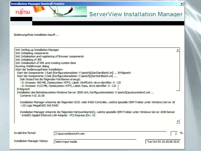Select 'Init: Initialising components' log line
Screen dimensions: 201x151
click(x=32, y=53)
